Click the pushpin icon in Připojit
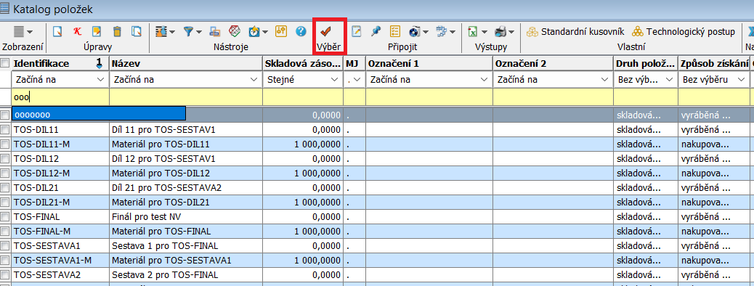Image resolution: width=754 pixels, height=286 pixels. tap(376, 32)
